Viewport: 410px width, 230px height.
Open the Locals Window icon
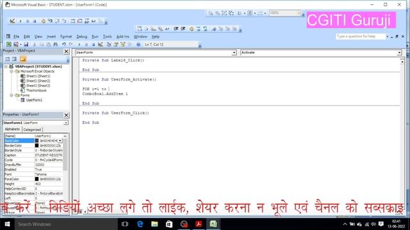tap(72, 21)
